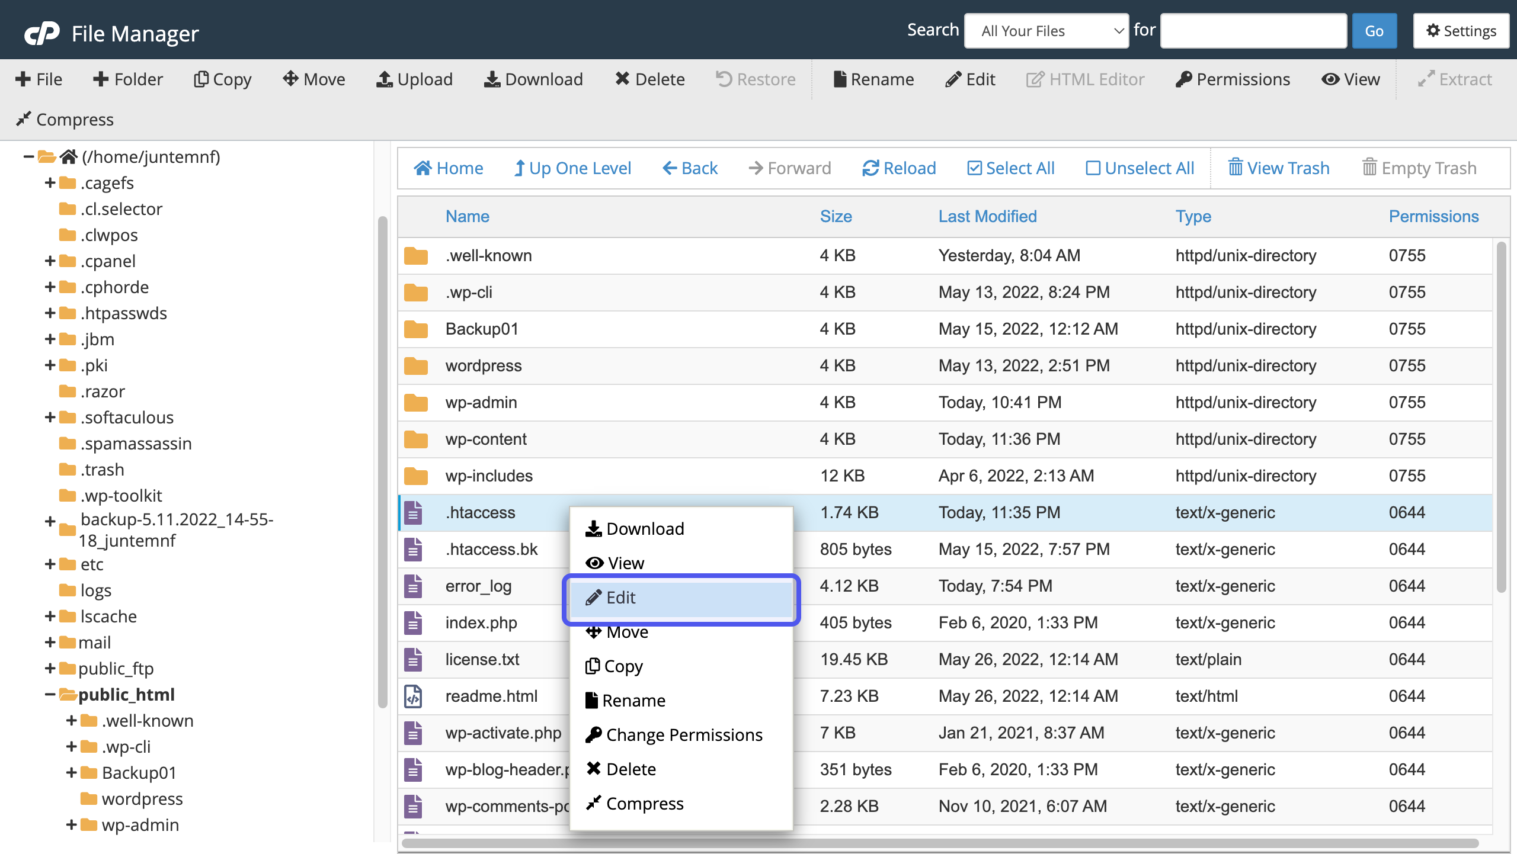Sort by the Size column header
This screenshot has width=1517, height=854.
(836, 217)
